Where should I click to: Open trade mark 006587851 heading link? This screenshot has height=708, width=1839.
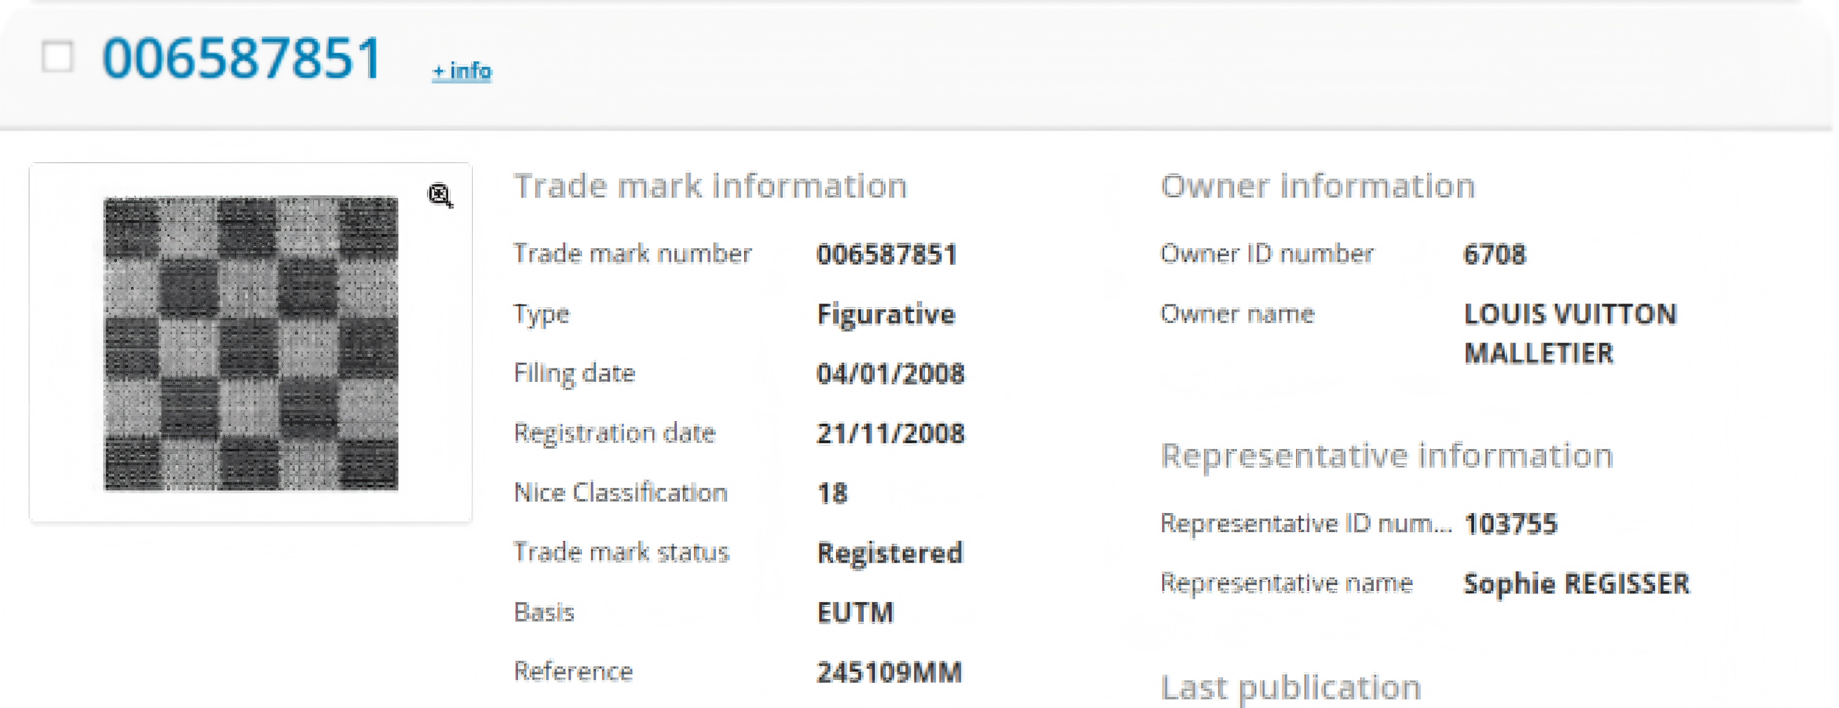click(242, 58)
